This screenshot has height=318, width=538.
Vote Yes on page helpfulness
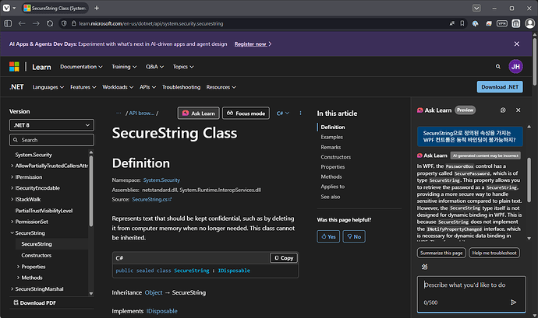coord(328,236)
